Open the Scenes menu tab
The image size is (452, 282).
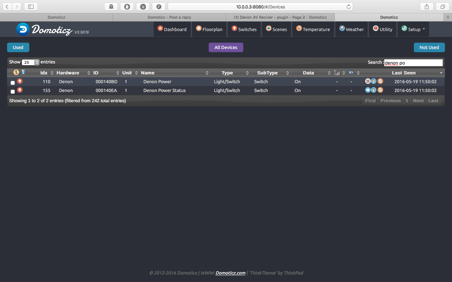click(276, 29)
